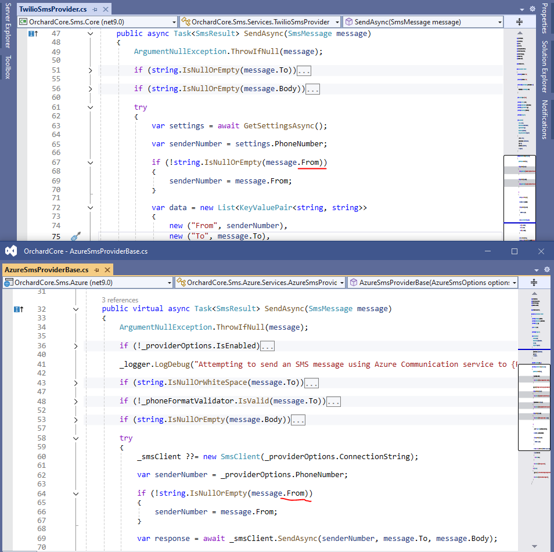Collapse the try block at line 58
Image resolution: width=554 pixels, height=552 pixels.
[75, 438]
